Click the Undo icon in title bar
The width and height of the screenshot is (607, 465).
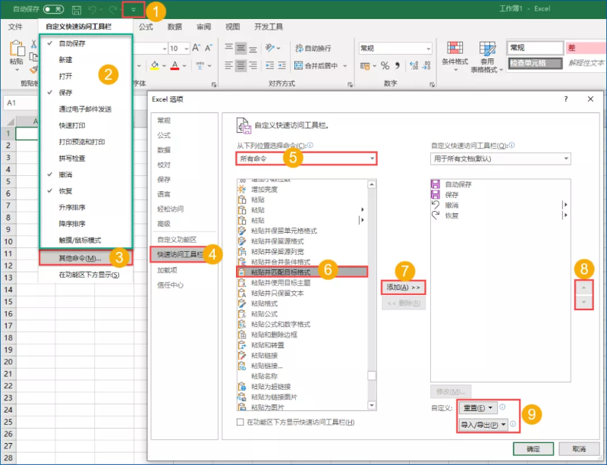(x=92, y=9)
